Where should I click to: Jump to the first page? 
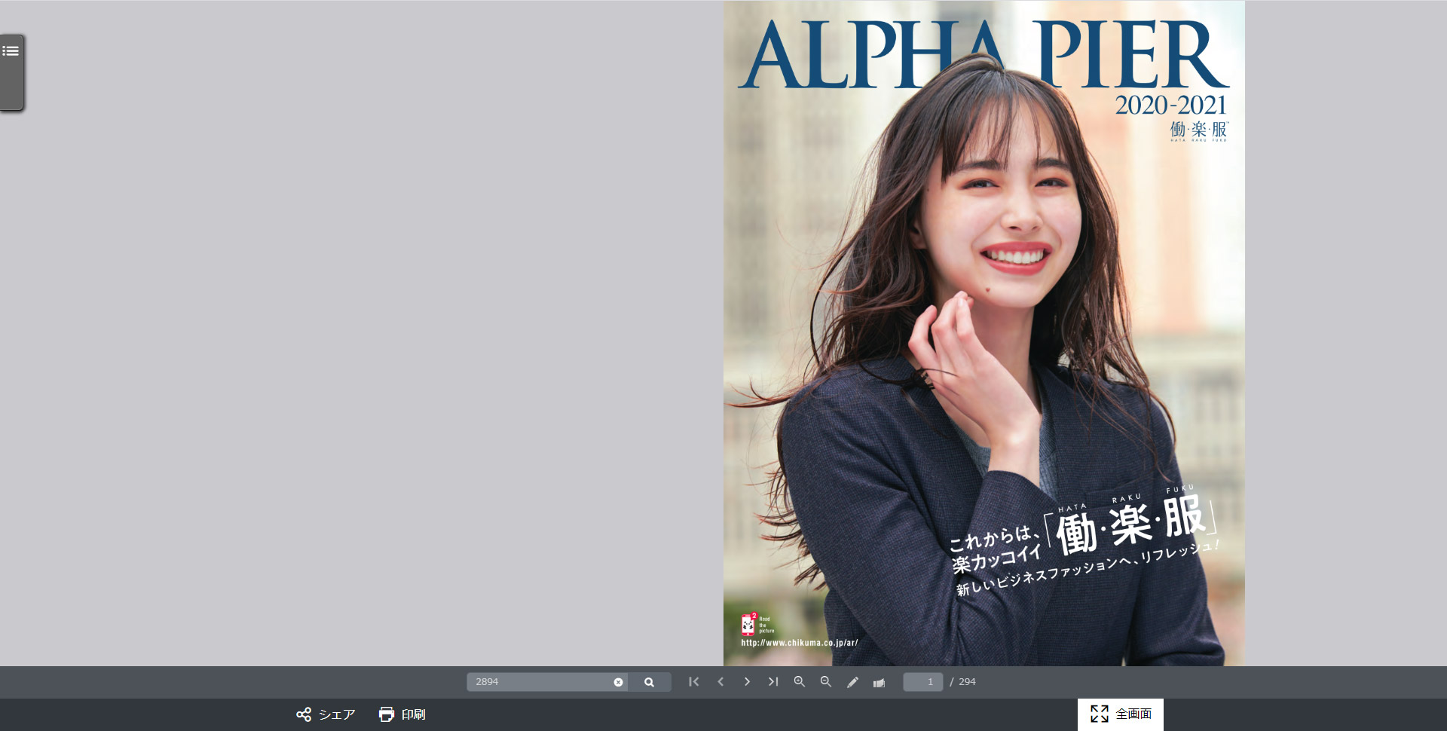pyautogui.click(x=694, y=681)
